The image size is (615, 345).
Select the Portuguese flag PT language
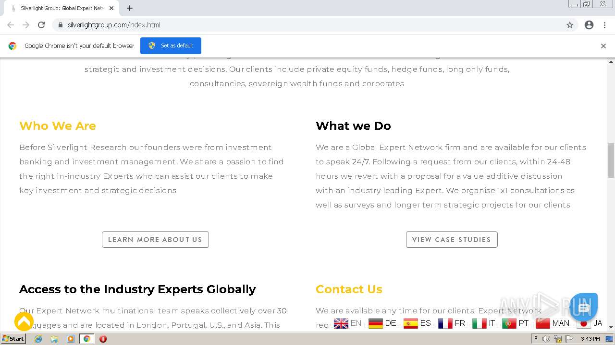click(x=516, y=323)
